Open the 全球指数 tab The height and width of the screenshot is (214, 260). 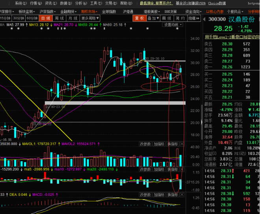coord(109,11)
